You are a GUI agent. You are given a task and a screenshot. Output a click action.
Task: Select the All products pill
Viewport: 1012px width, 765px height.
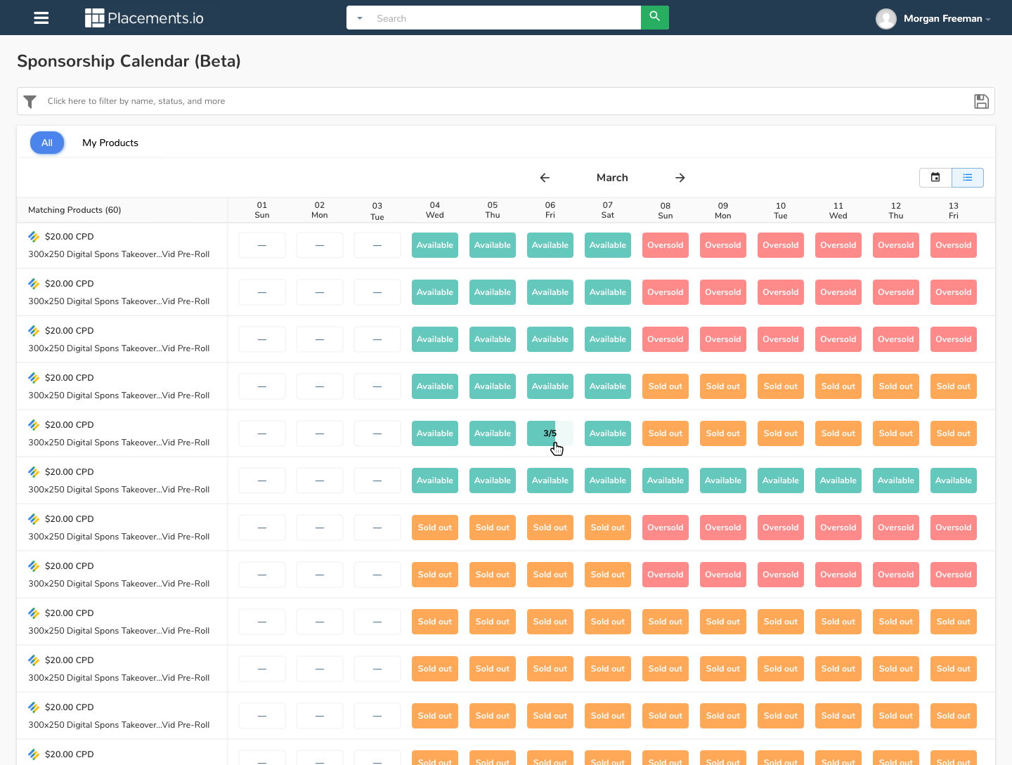point(47,143)
